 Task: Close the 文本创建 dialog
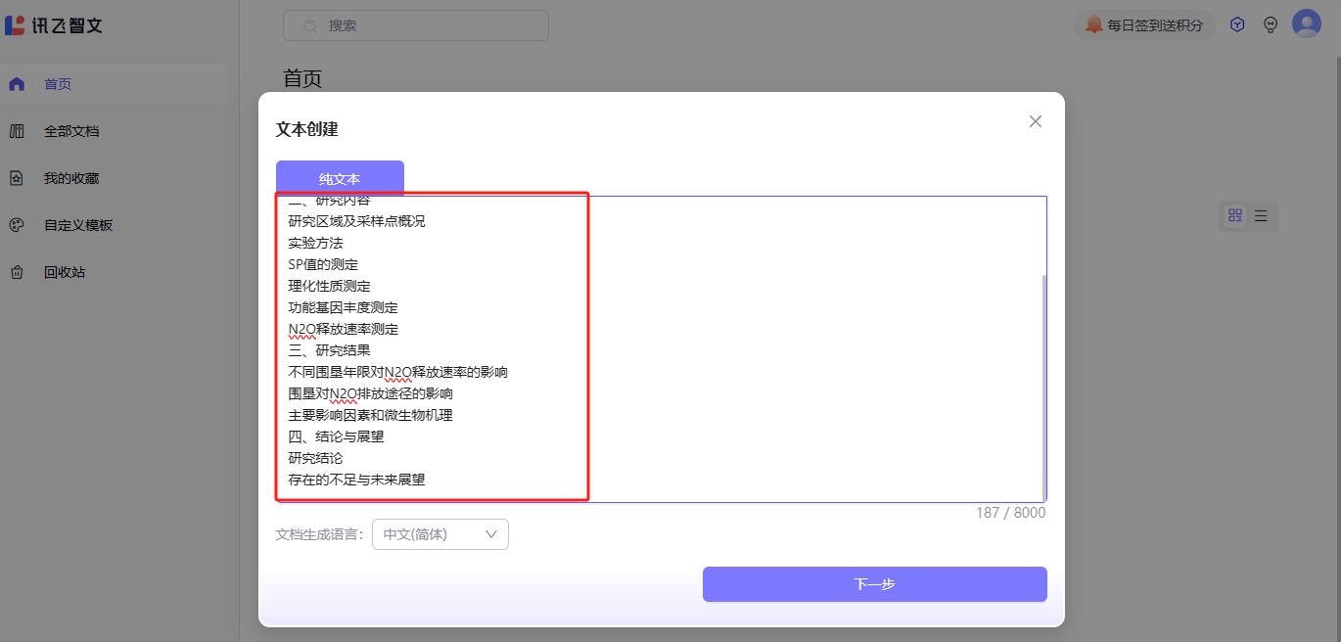click(1035, 121)
